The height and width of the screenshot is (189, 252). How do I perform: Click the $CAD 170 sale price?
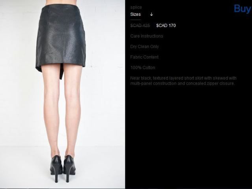click(166, 25)
